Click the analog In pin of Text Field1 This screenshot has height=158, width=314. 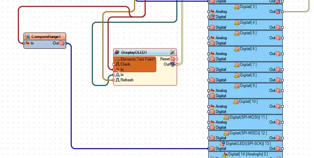(x=113, y=70)
